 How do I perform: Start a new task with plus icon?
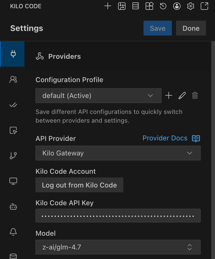[x=108, y=6]
